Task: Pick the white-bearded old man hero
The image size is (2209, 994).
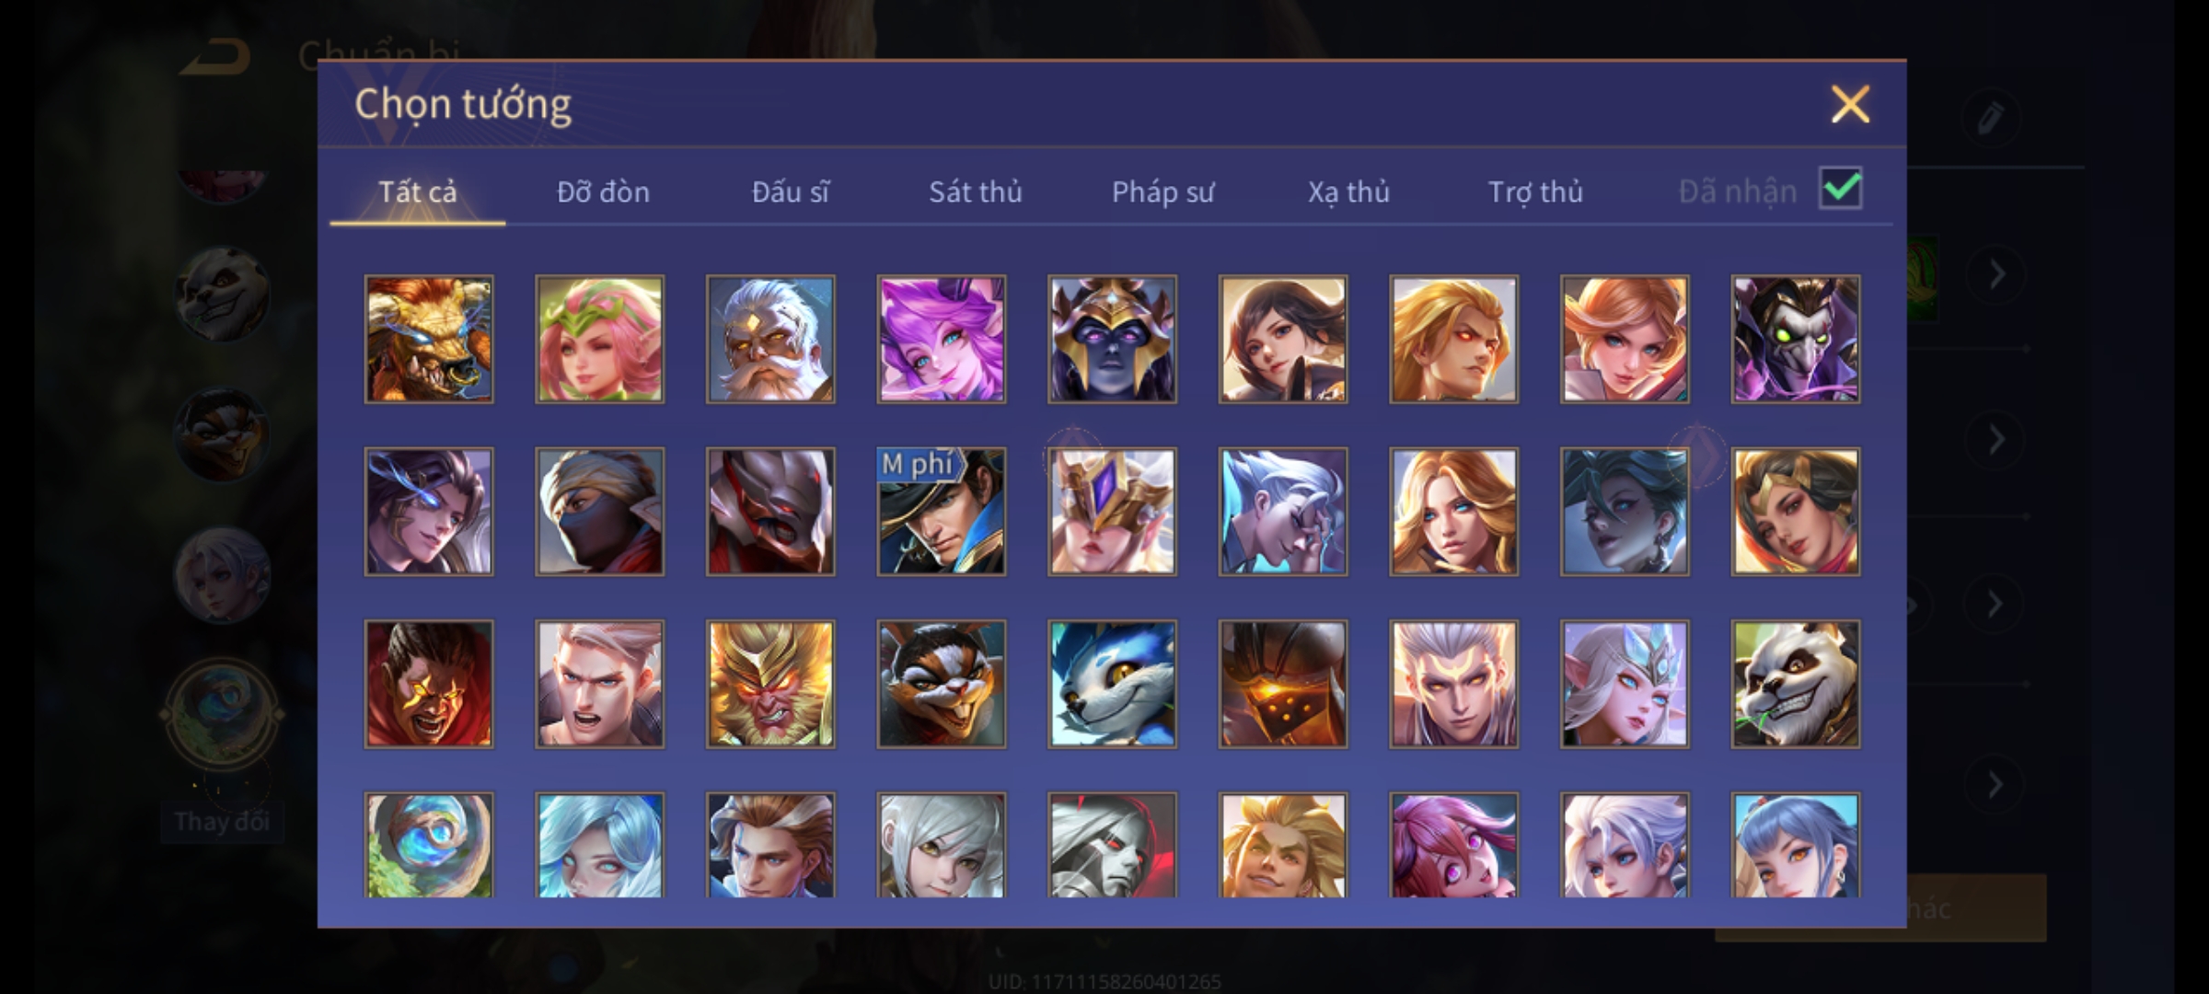Action: click(770, 340)
